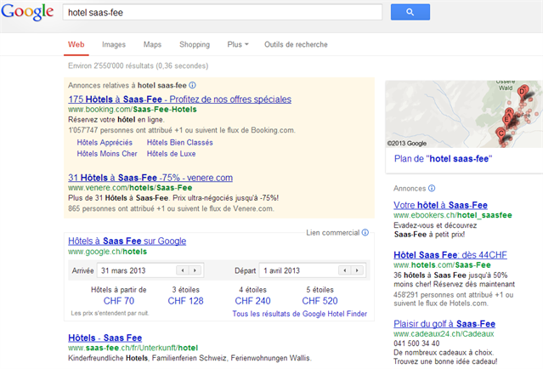
Task: Open 'Tous les résultats de Google Hotel Finder'
Action: point(299,315)
